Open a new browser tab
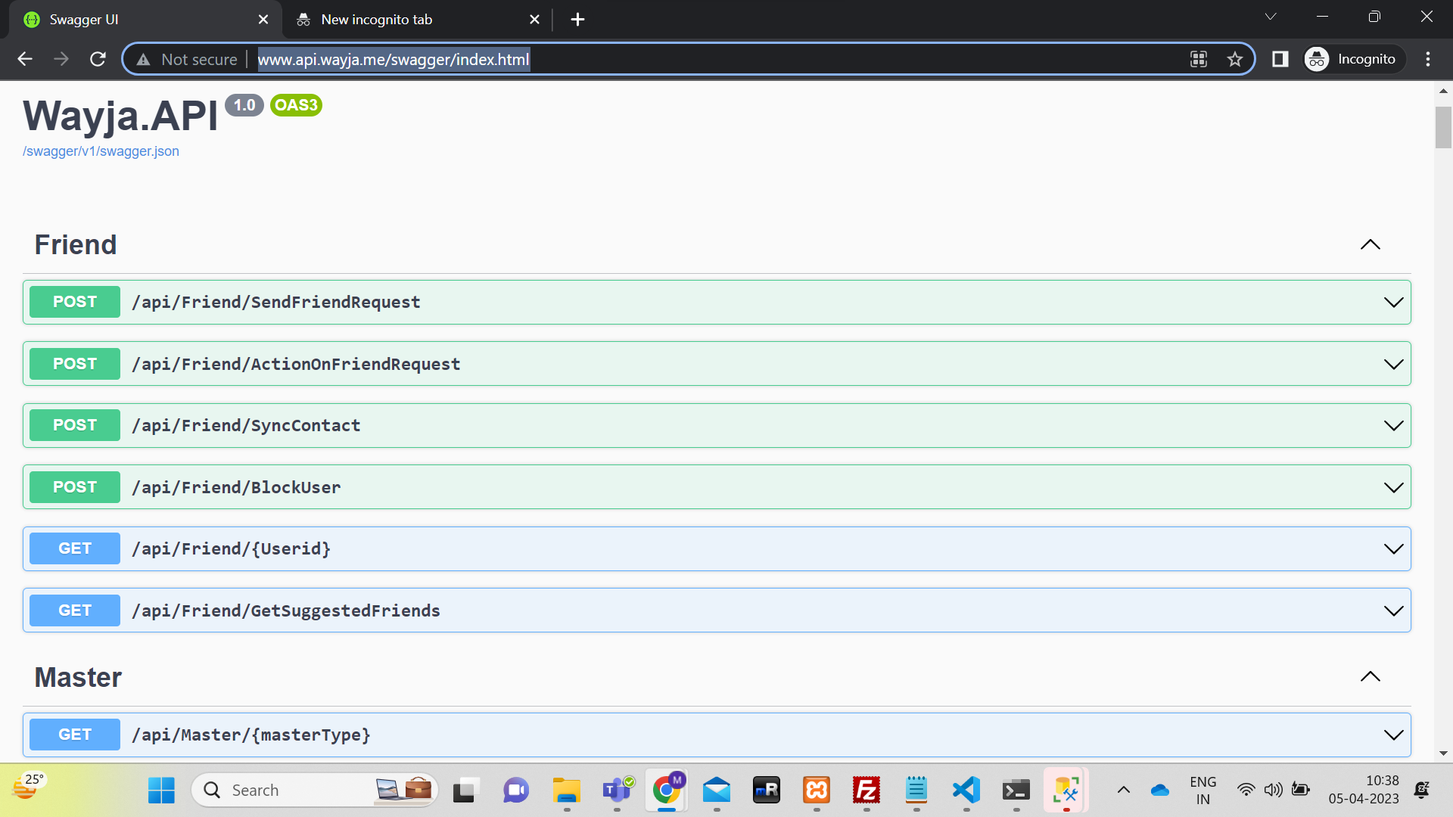 [577, 20]
